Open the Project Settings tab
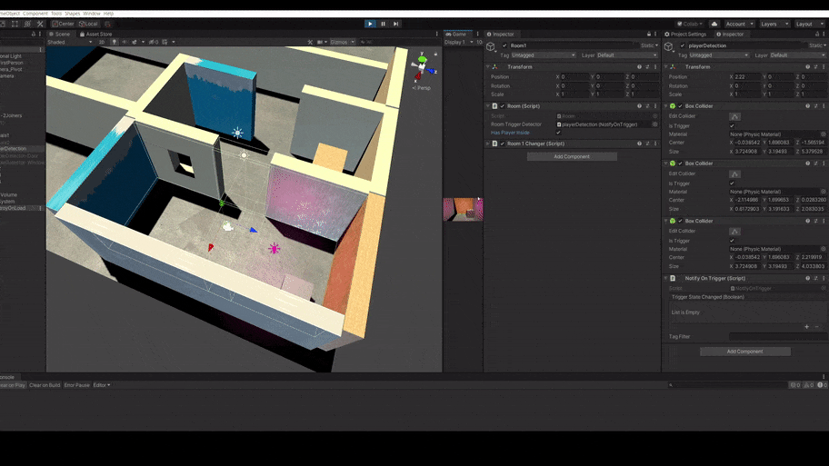Viewport: 829px width, 466px height. pos(685,34)
